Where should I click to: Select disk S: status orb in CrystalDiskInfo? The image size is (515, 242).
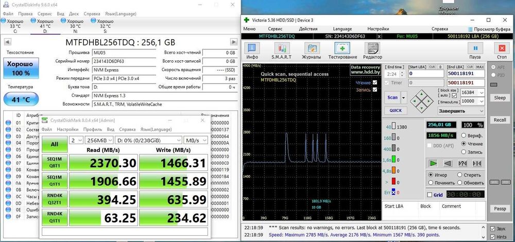click(93, 21)
